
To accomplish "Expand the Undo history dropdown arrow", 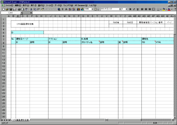I will point(50,9).
